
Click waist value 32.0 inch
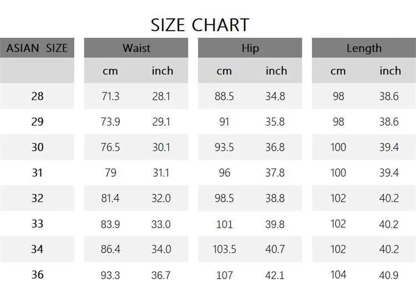pyautogui.click(x=161, y=198)
